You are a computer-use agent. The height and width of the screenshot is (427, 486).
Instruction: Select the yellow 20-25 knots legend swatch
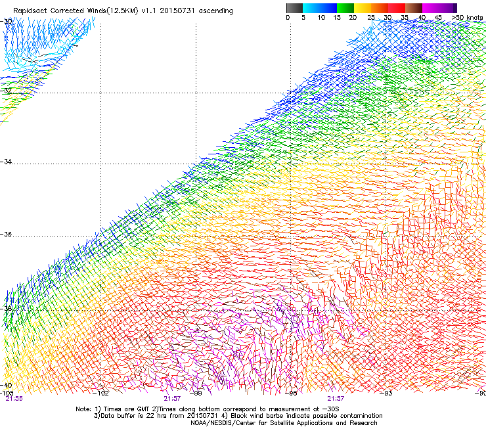(363, 8)
